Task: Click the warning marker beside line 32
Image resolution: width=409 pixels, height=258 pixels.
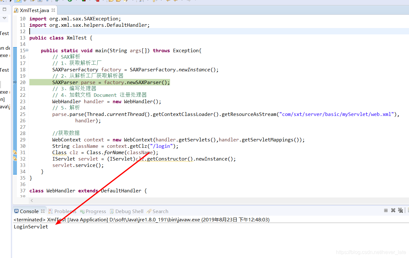Action: 15,158
